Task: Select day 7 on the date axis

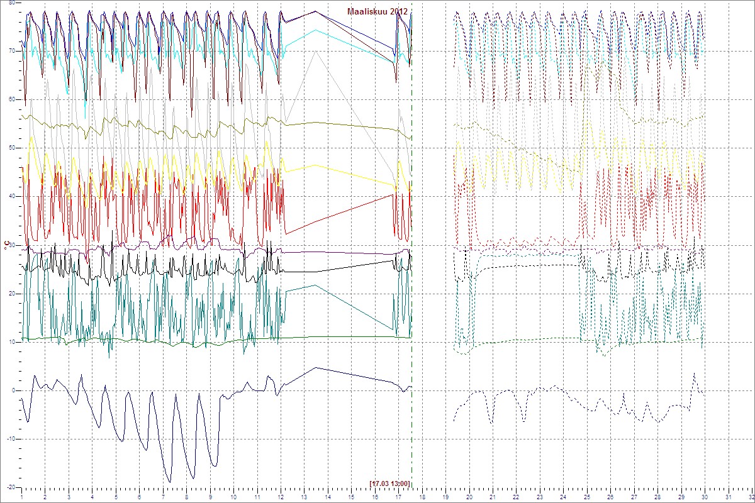Action: [x=163, y=497]
